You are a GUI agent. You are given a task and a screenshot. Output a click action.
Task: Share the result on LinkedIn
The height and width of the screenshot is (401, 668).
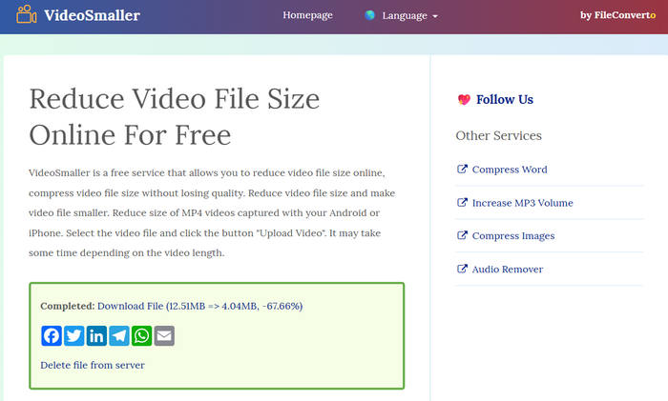(x=96, y=336)
